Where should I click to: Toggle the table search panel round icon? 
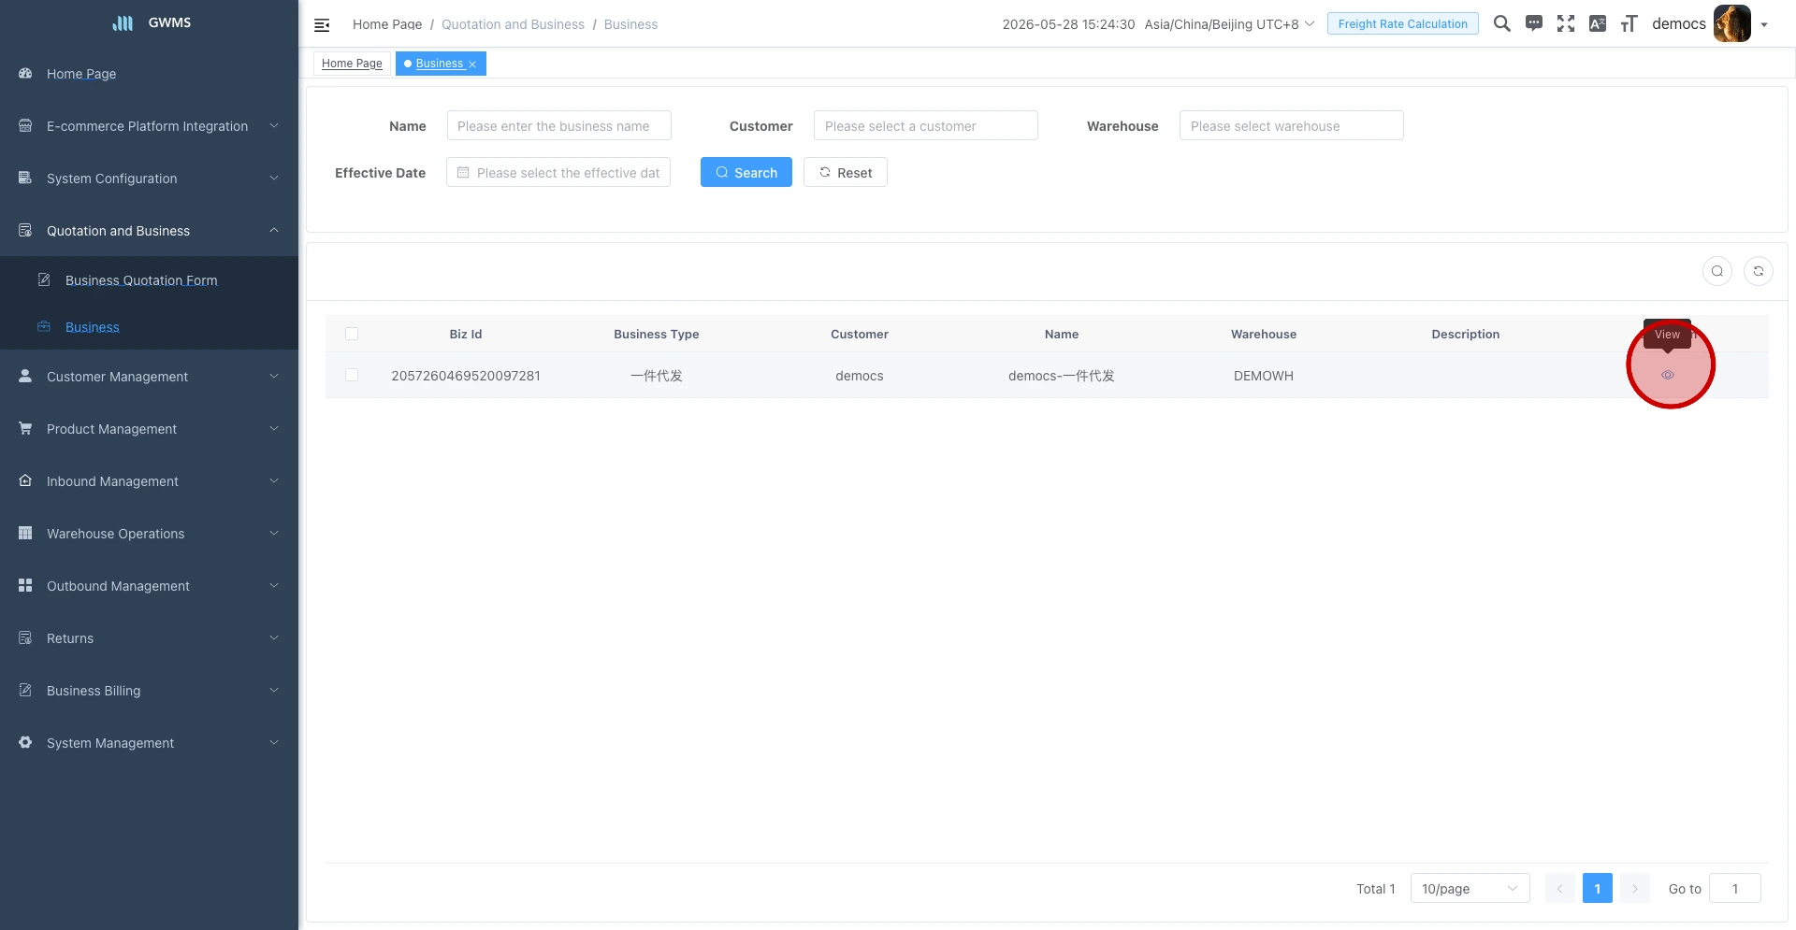pos(1717,271)
